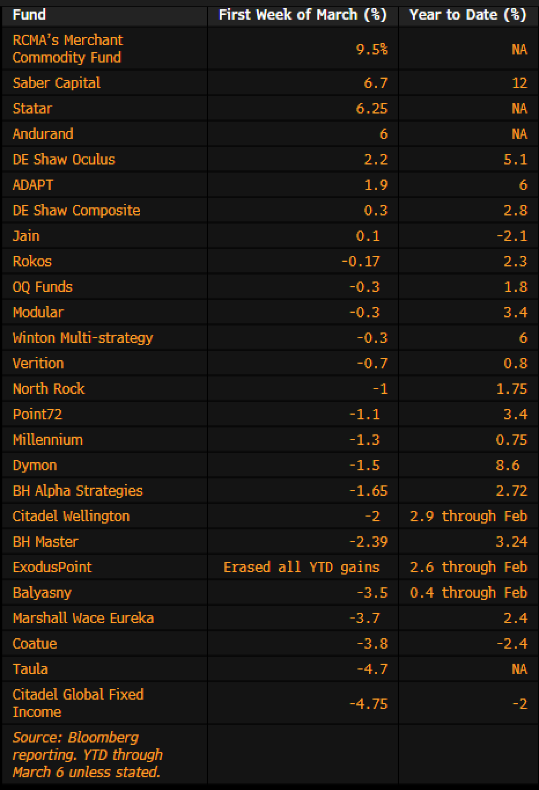Select the Citadel Wellington fund name
The width and height of the screenshot is (539, 790).
pos(71,516)
